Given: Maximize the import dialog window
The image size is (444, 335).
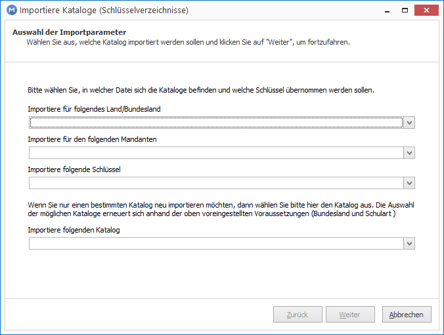Looking at the screenshot, I should [x=405, y=11].
